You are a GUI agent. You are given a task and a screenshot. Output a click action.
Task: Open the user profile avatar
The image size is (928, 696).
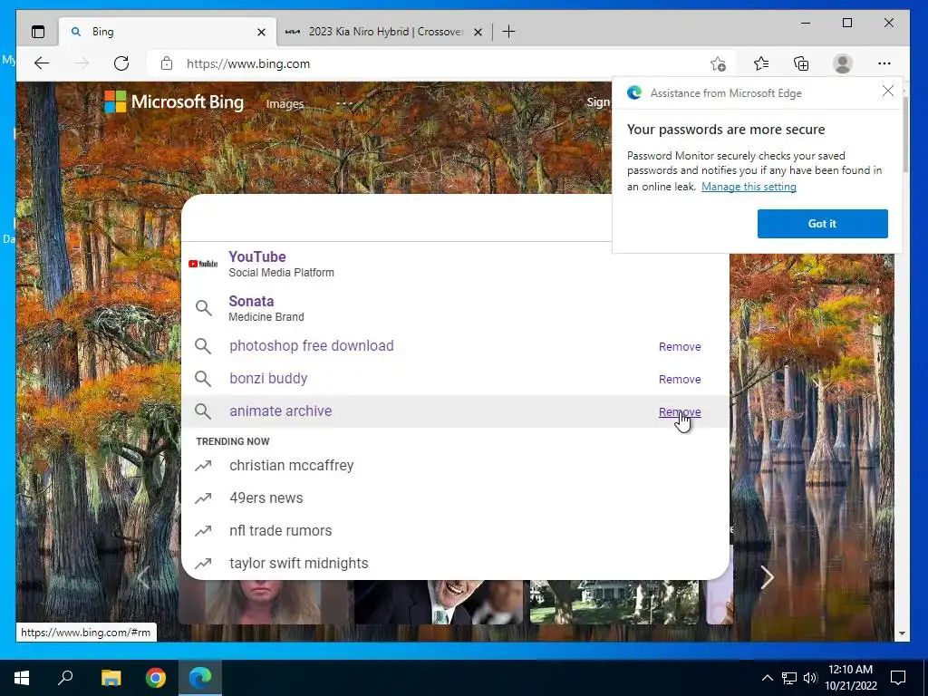[x=842, y=63]
